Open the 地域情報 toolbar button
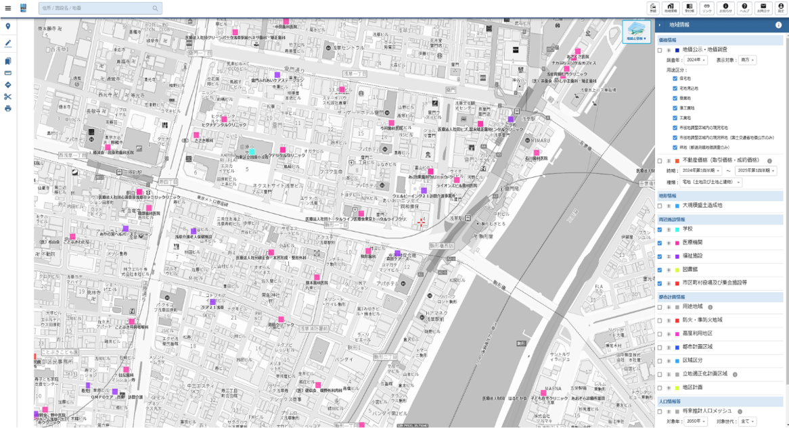The image size is (789, 428). [x=671, y=8]
